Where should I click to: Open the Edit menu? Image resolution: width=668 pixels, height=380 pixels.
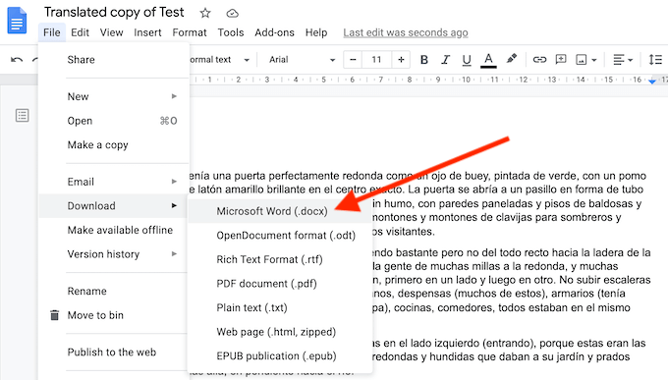click(80, 32)
